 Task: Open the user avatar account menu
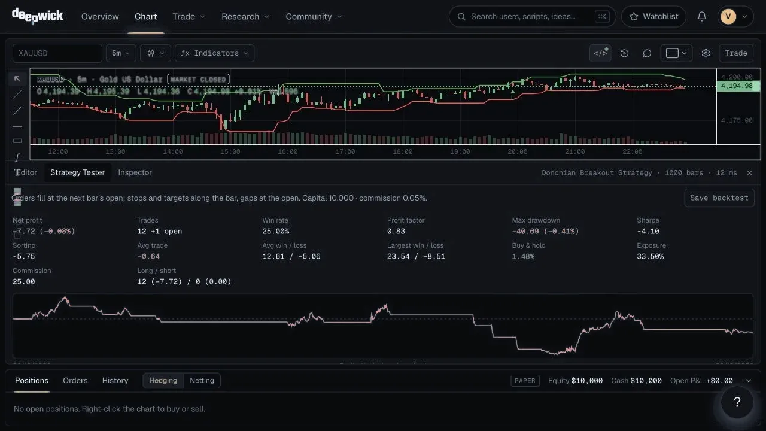[735, 17]
